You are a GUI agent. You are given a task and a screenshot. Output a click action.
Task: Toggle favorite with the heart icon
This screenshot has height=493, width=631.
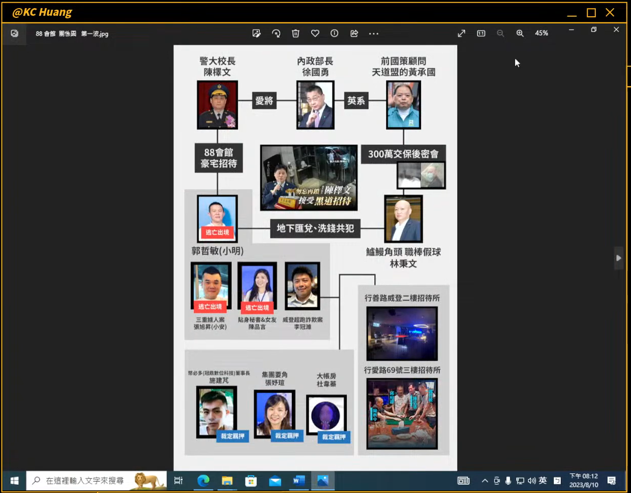click(315, 34)
